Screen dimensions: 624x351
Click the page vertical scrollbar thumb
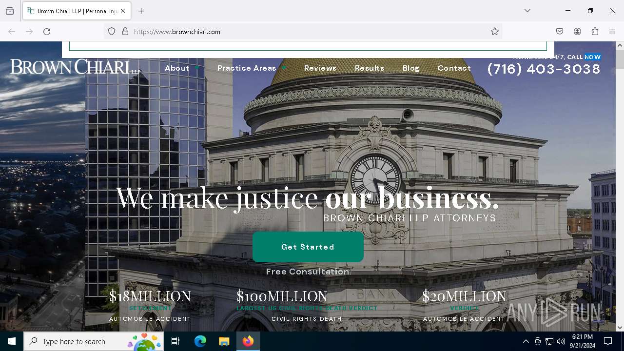point(620,59)
